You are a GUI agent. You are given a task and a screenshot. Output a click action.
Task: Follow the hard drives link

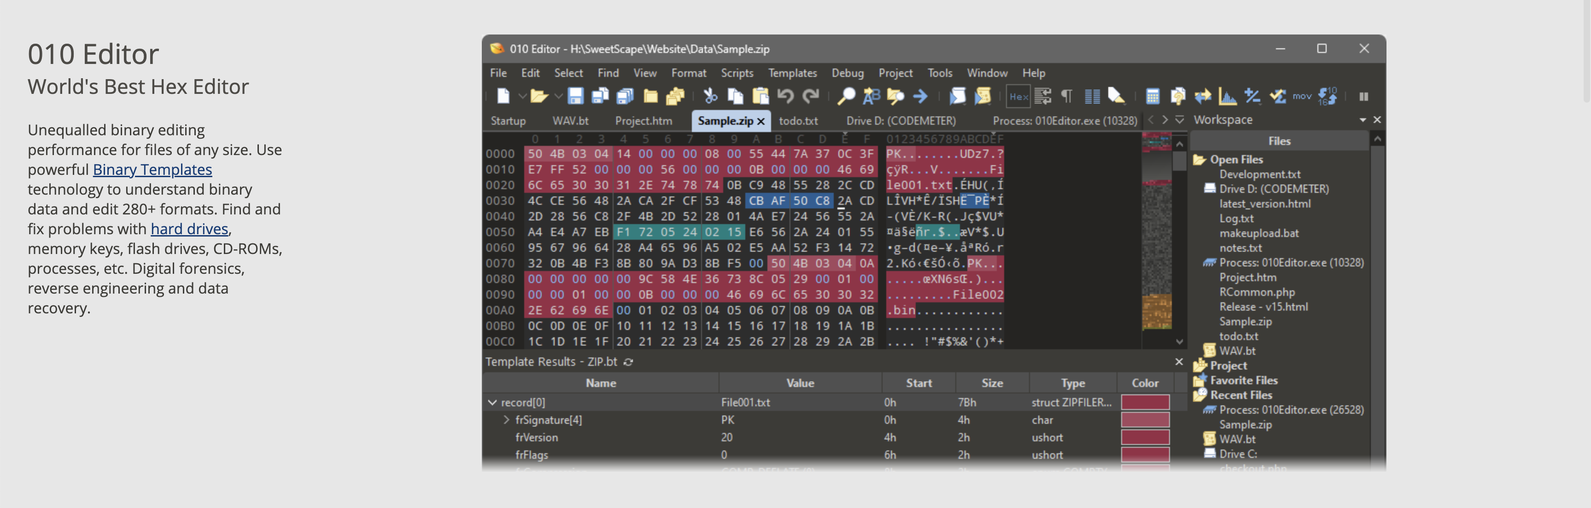(190, 229)
